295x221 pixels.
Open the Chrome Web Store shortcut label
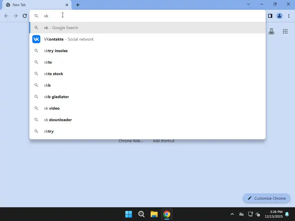pos(131,141)
